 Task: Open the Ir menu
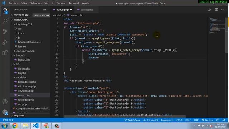pos(52,3)
